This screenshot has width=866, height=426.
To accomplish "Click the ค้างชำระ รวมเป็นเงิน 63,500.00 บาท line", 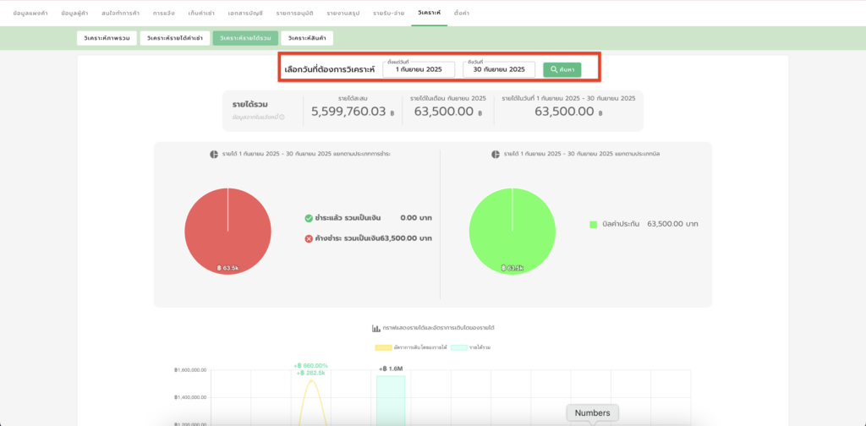I will (x=369, y=239).
